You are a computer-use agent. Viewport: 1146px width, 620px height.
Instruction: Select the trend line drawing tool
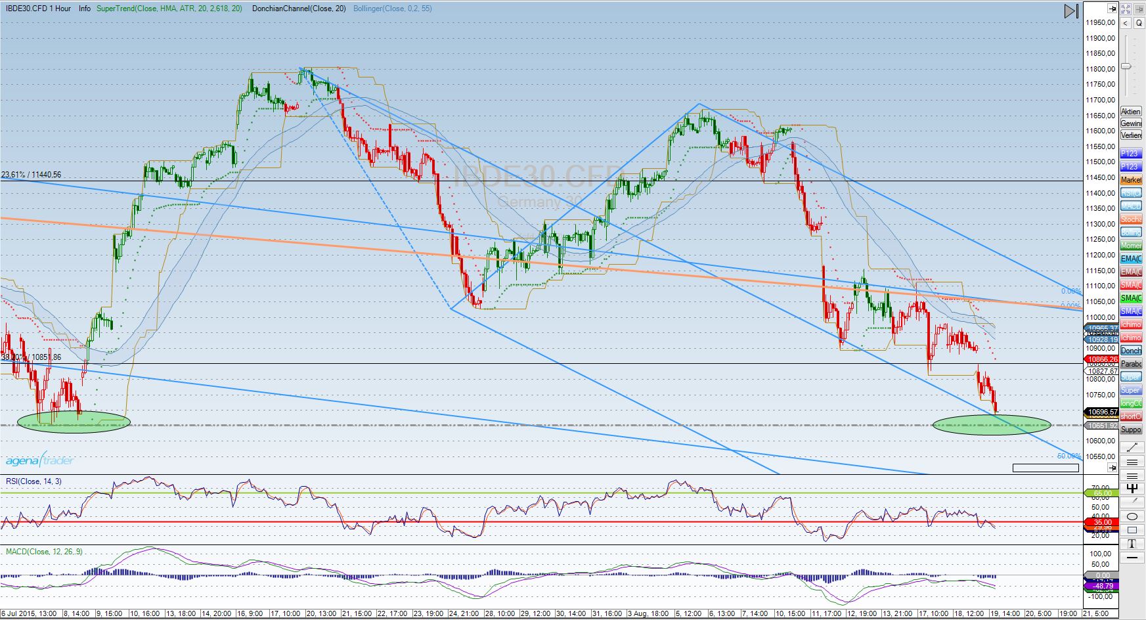click(x=1132, y=447)
